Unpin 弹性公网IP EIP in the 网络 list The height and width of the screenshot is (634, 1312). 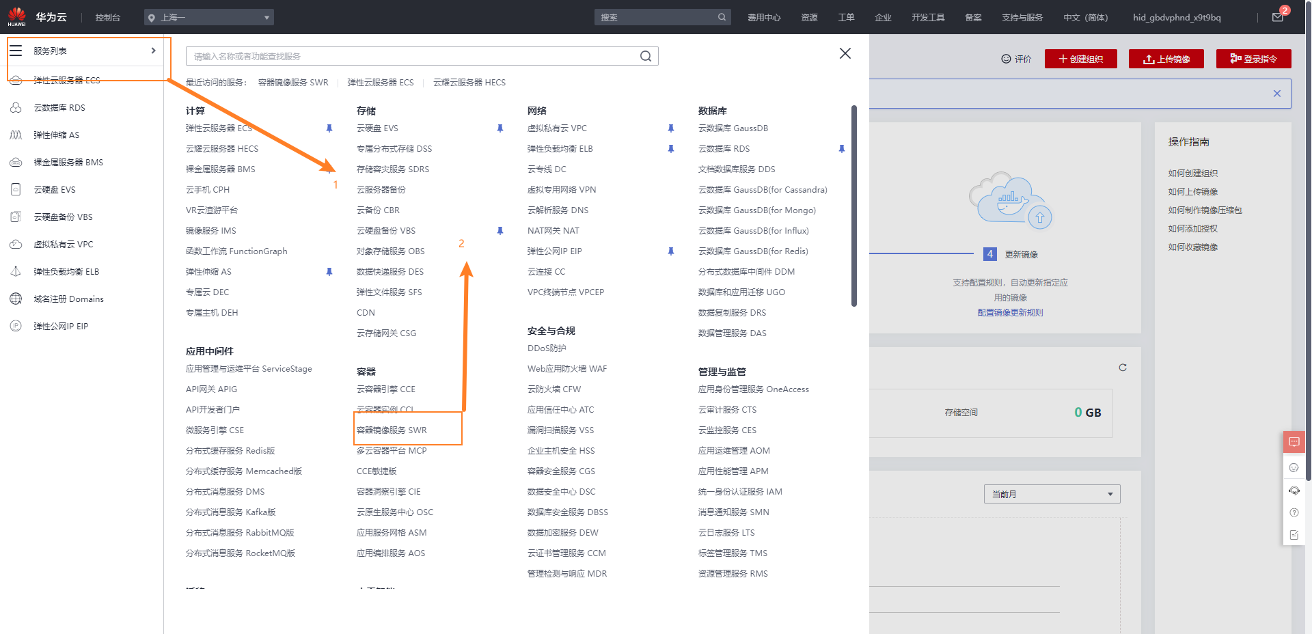pos(671,251)
